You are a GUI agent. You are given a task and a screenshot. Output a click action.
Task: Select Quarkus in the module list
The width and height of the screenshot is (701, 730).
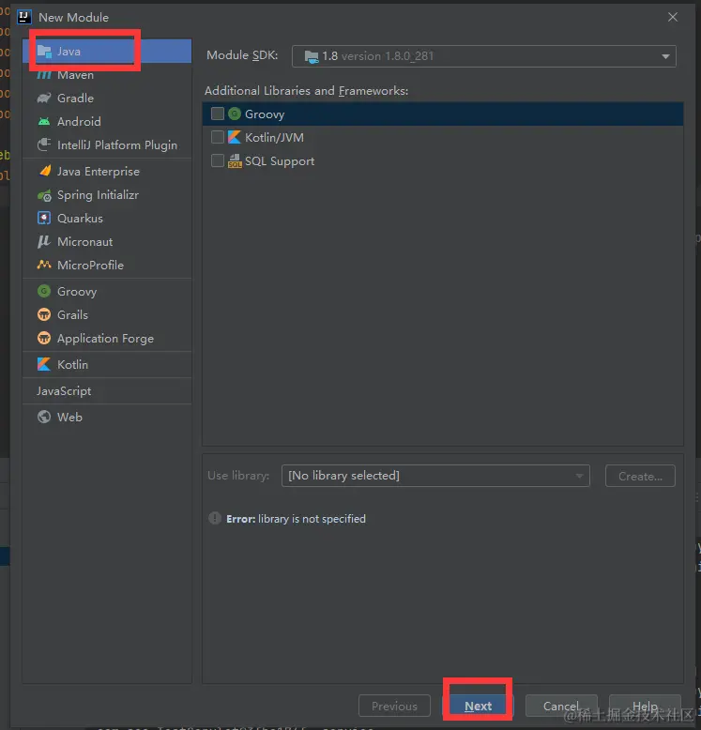tap(107, 219)
